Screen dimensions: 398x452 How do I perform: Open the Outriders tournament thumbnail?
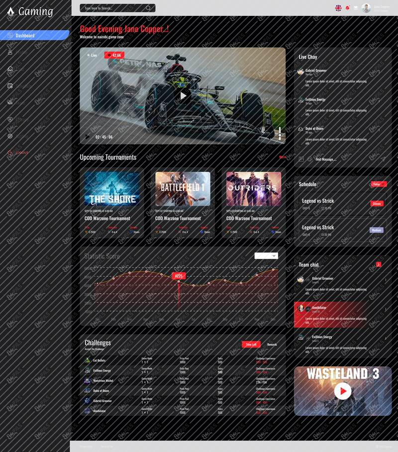click(x=254, y=189)
